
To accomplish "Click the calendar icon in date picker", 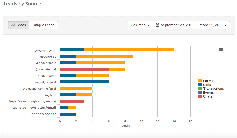I will click(x=157, y=25).
